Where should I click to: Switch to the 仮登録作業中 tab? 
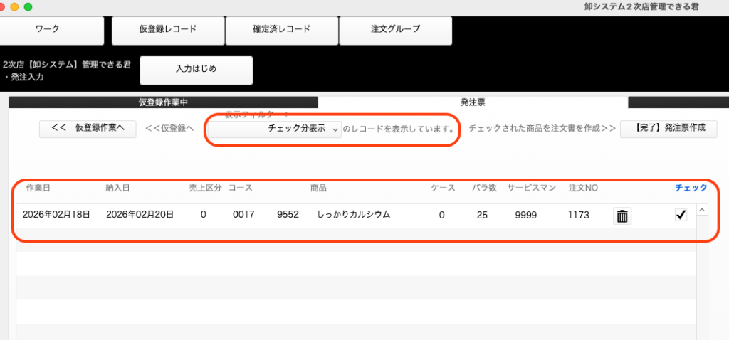click(x=163, y=102)
